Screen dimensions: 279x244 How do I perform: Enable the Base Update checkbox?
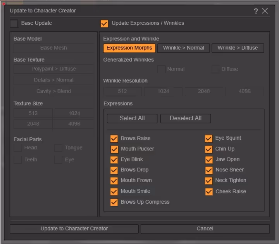point(14,24)
